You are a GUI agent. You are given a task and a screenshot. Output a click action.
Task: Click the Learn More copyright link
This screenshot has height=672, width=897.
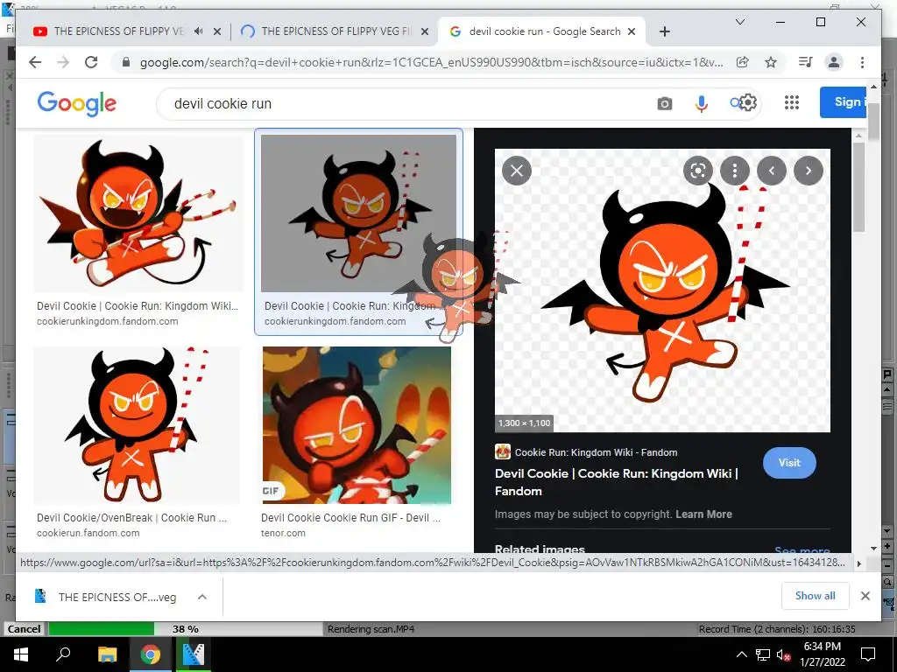pyautogui.click(x=703, y=514)
